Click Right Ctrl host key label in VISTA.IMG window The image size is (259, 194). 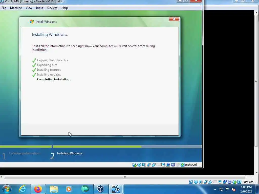point(191,165)
